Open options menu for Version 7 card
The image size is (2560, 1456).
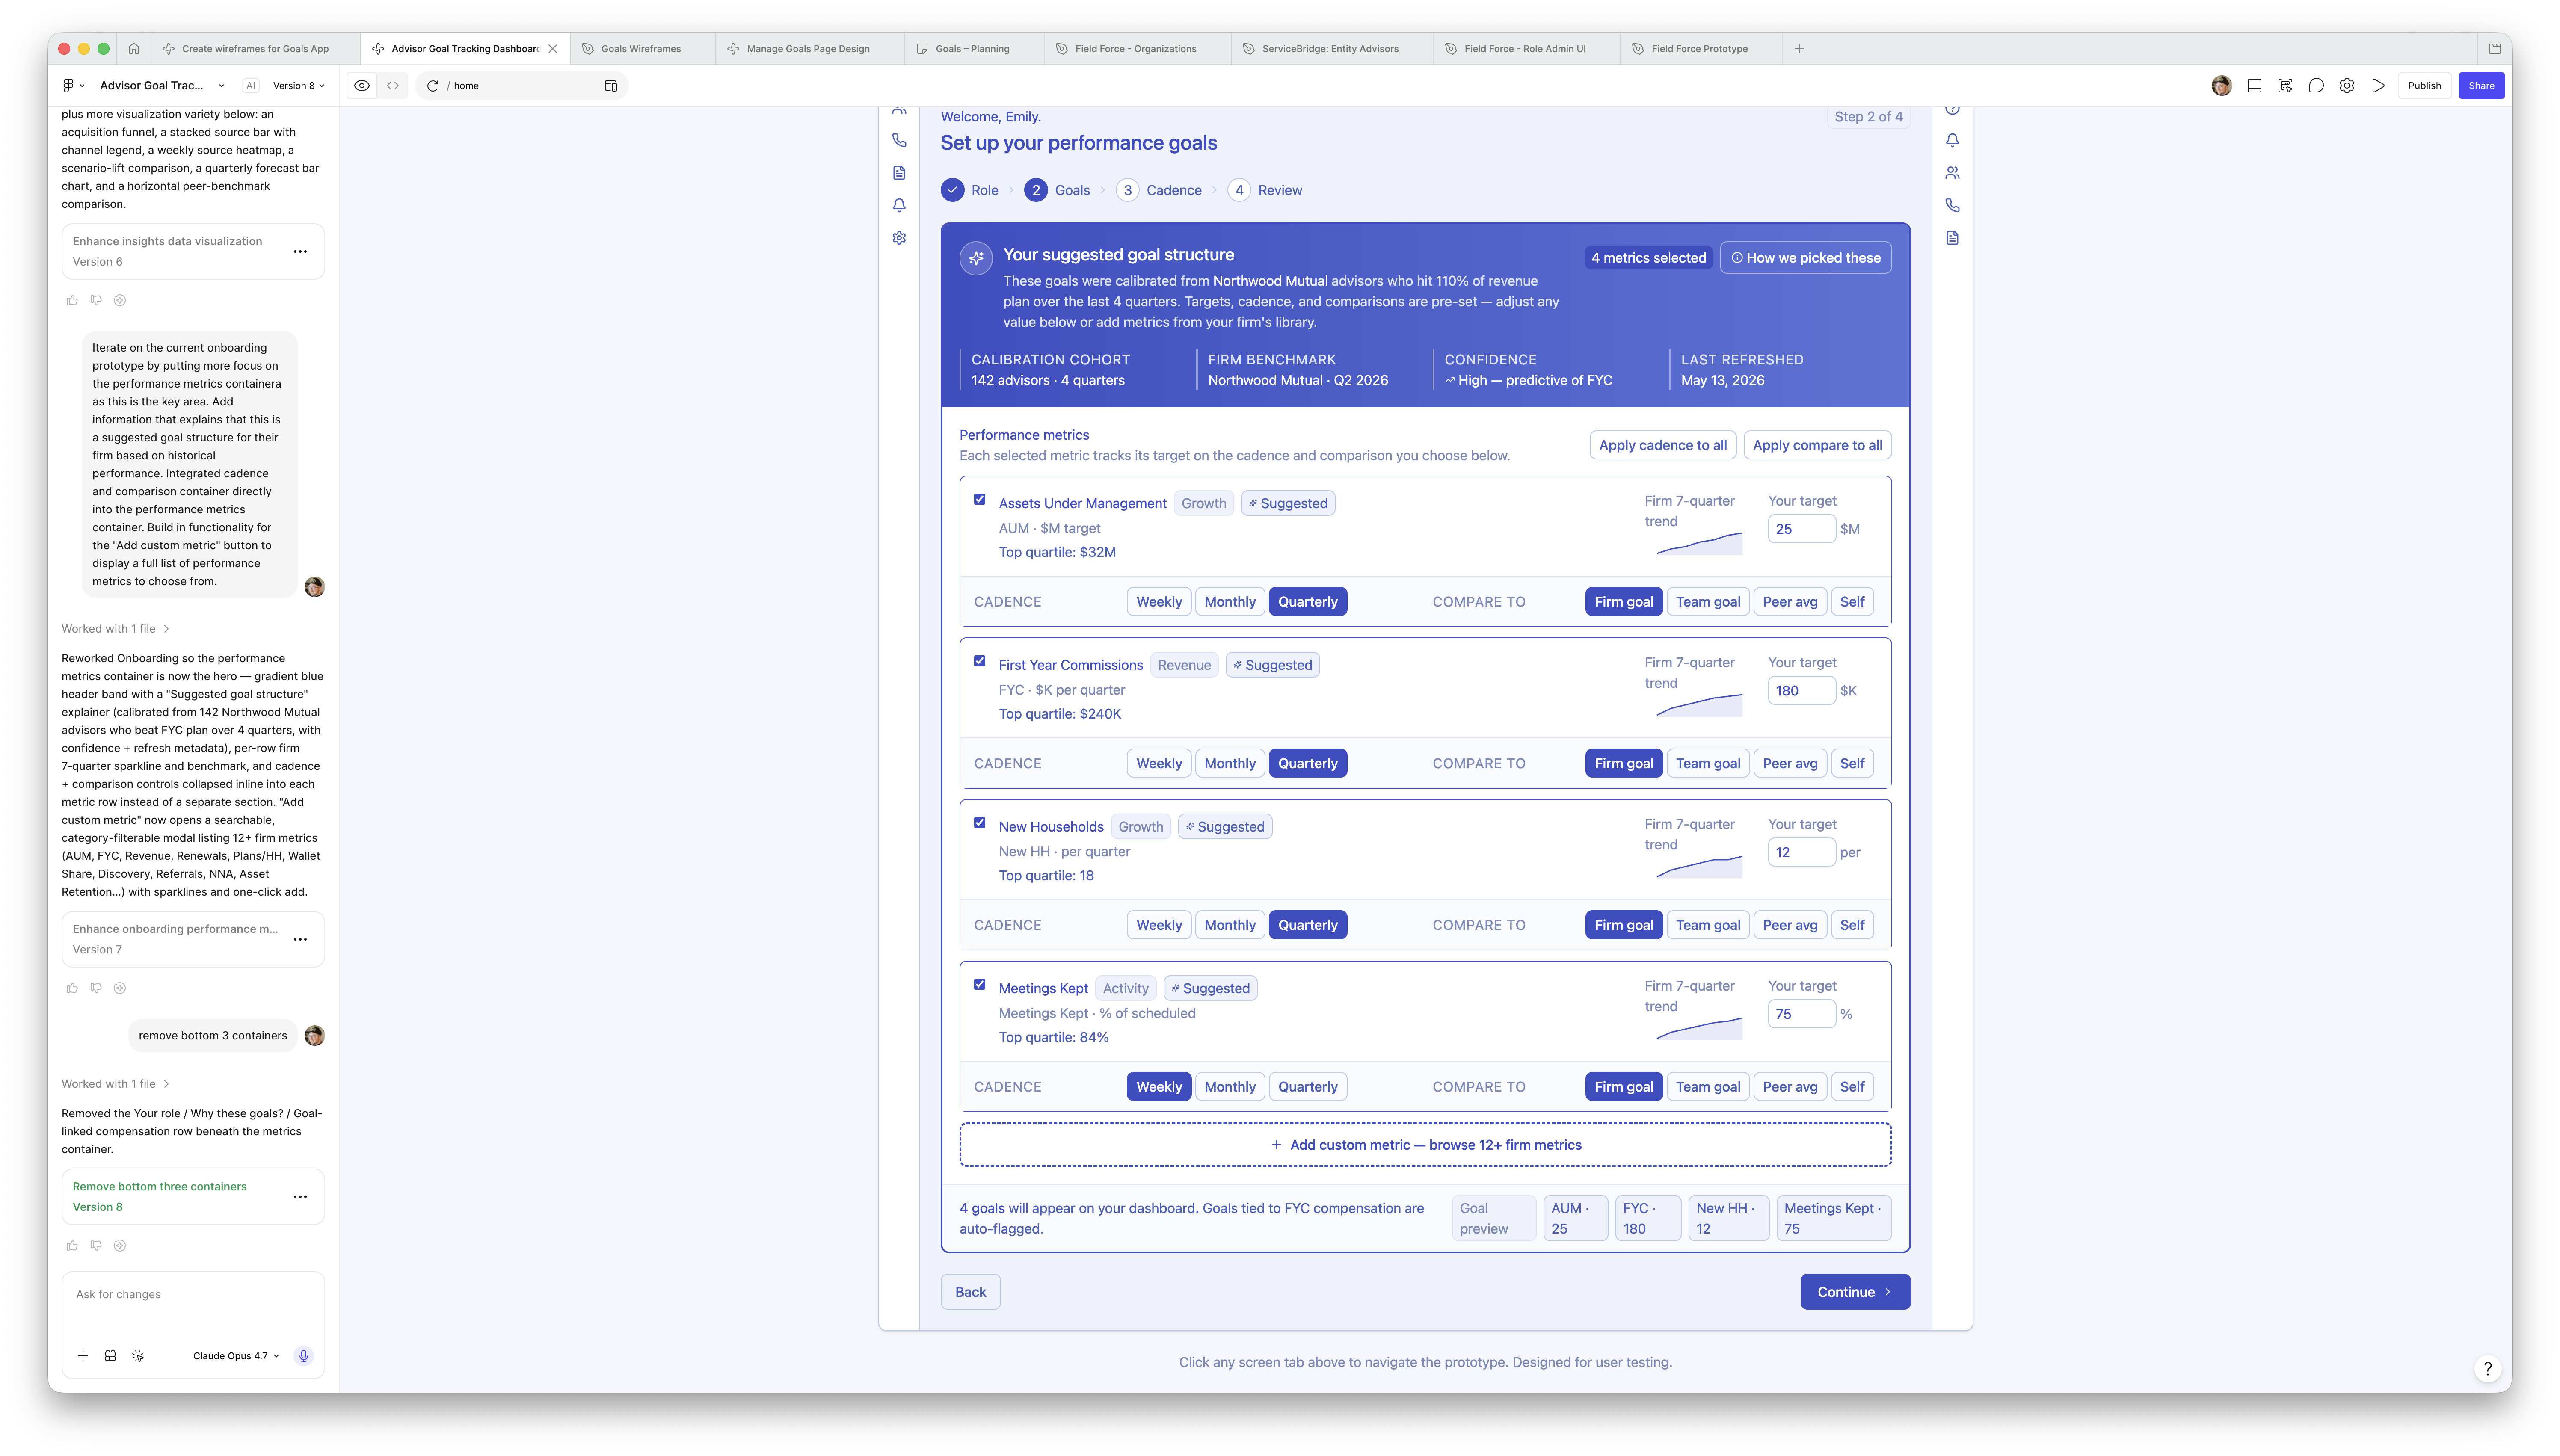[x=300, y=939]
